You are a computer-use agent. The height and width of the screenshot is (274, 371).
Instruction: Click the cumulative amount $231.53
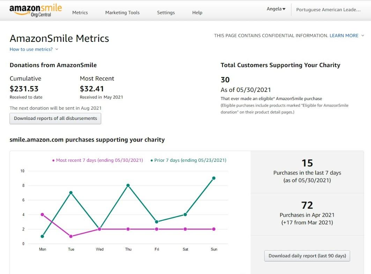(x=24, y=89)
